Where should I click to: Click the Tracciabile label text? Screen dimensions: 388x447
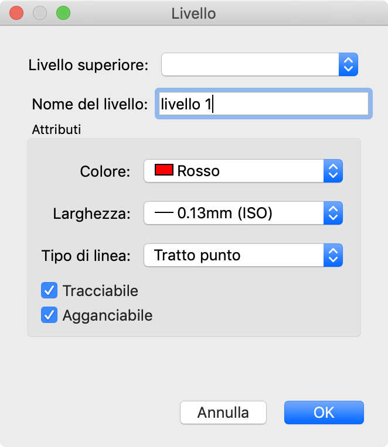[100, 290]
